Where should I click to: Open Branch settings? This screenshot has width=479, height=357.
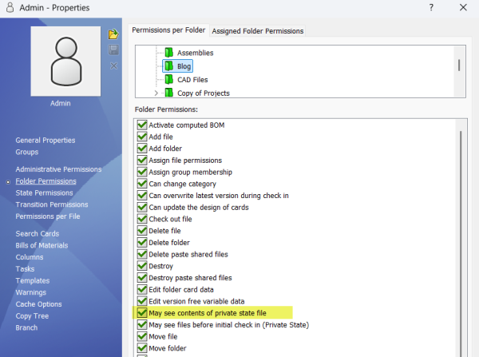(x=26, y=327)
